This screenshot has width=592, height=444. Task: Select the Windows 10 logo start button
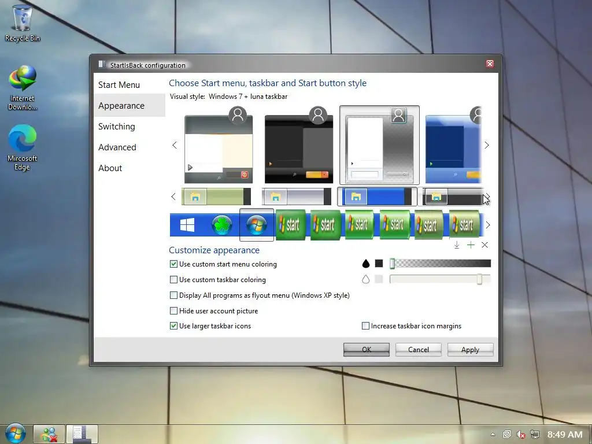pos(187,225)
